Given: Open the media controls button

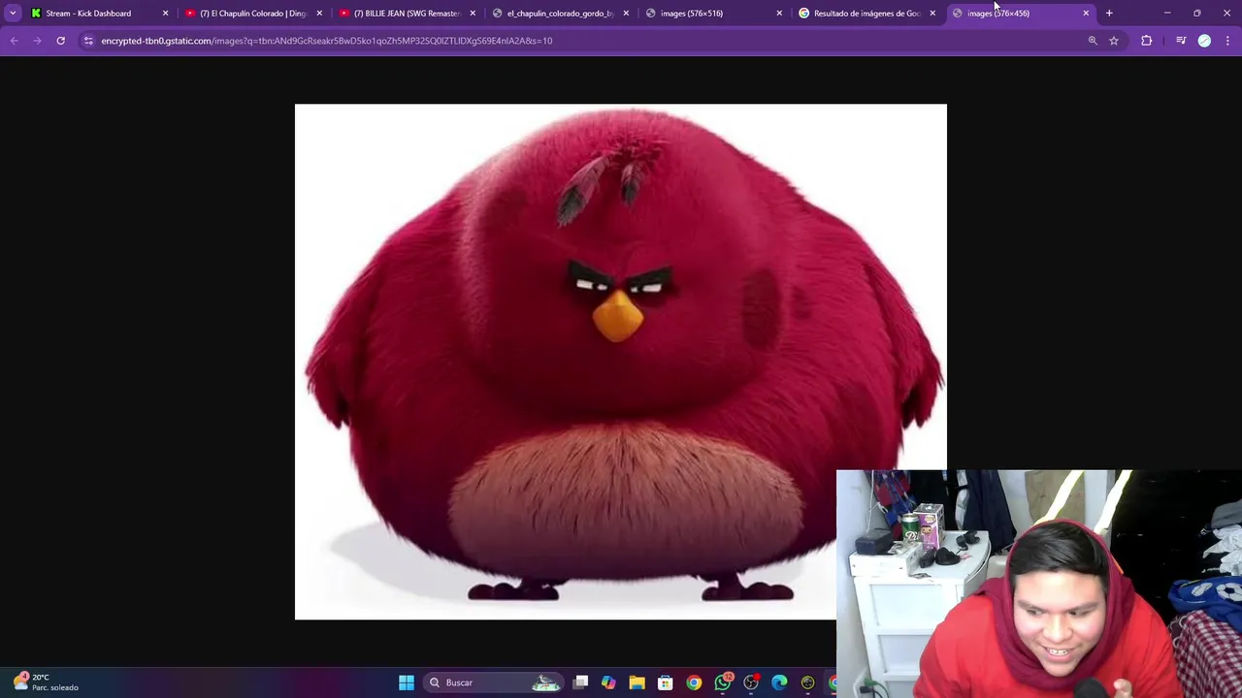Looking at the screenshot, I should pyautogui.click(x=1181, y=41).
